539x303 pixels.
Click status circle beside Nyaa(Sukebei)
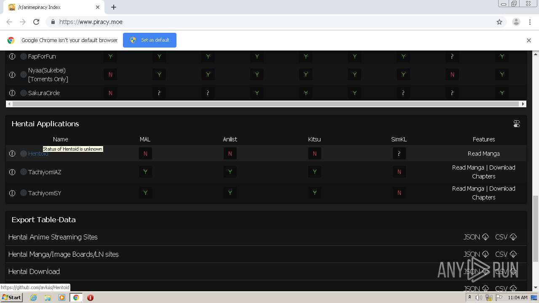point(24,74)
